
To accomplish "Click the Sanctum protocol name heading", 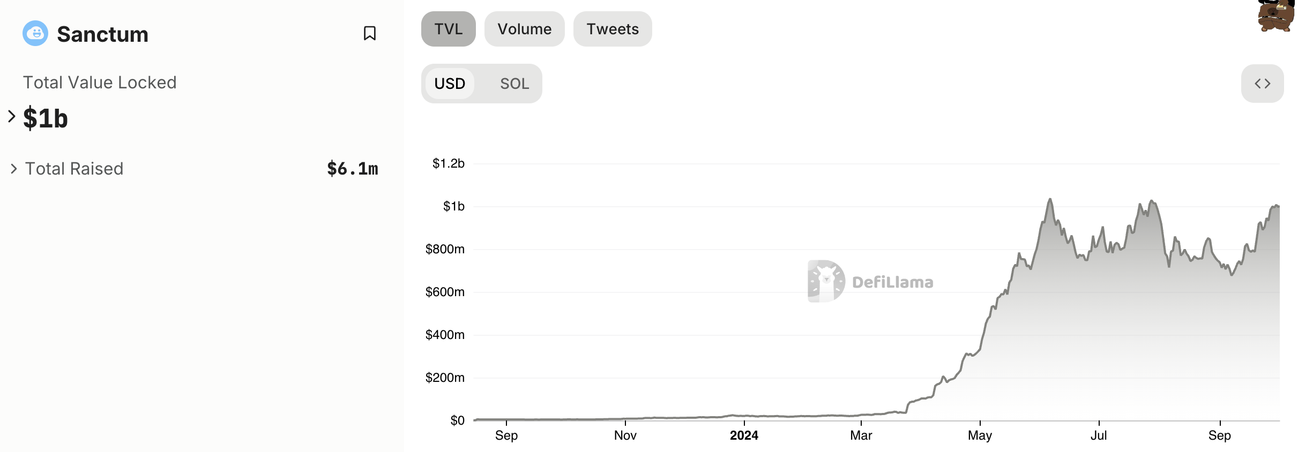I will [102, 34].
